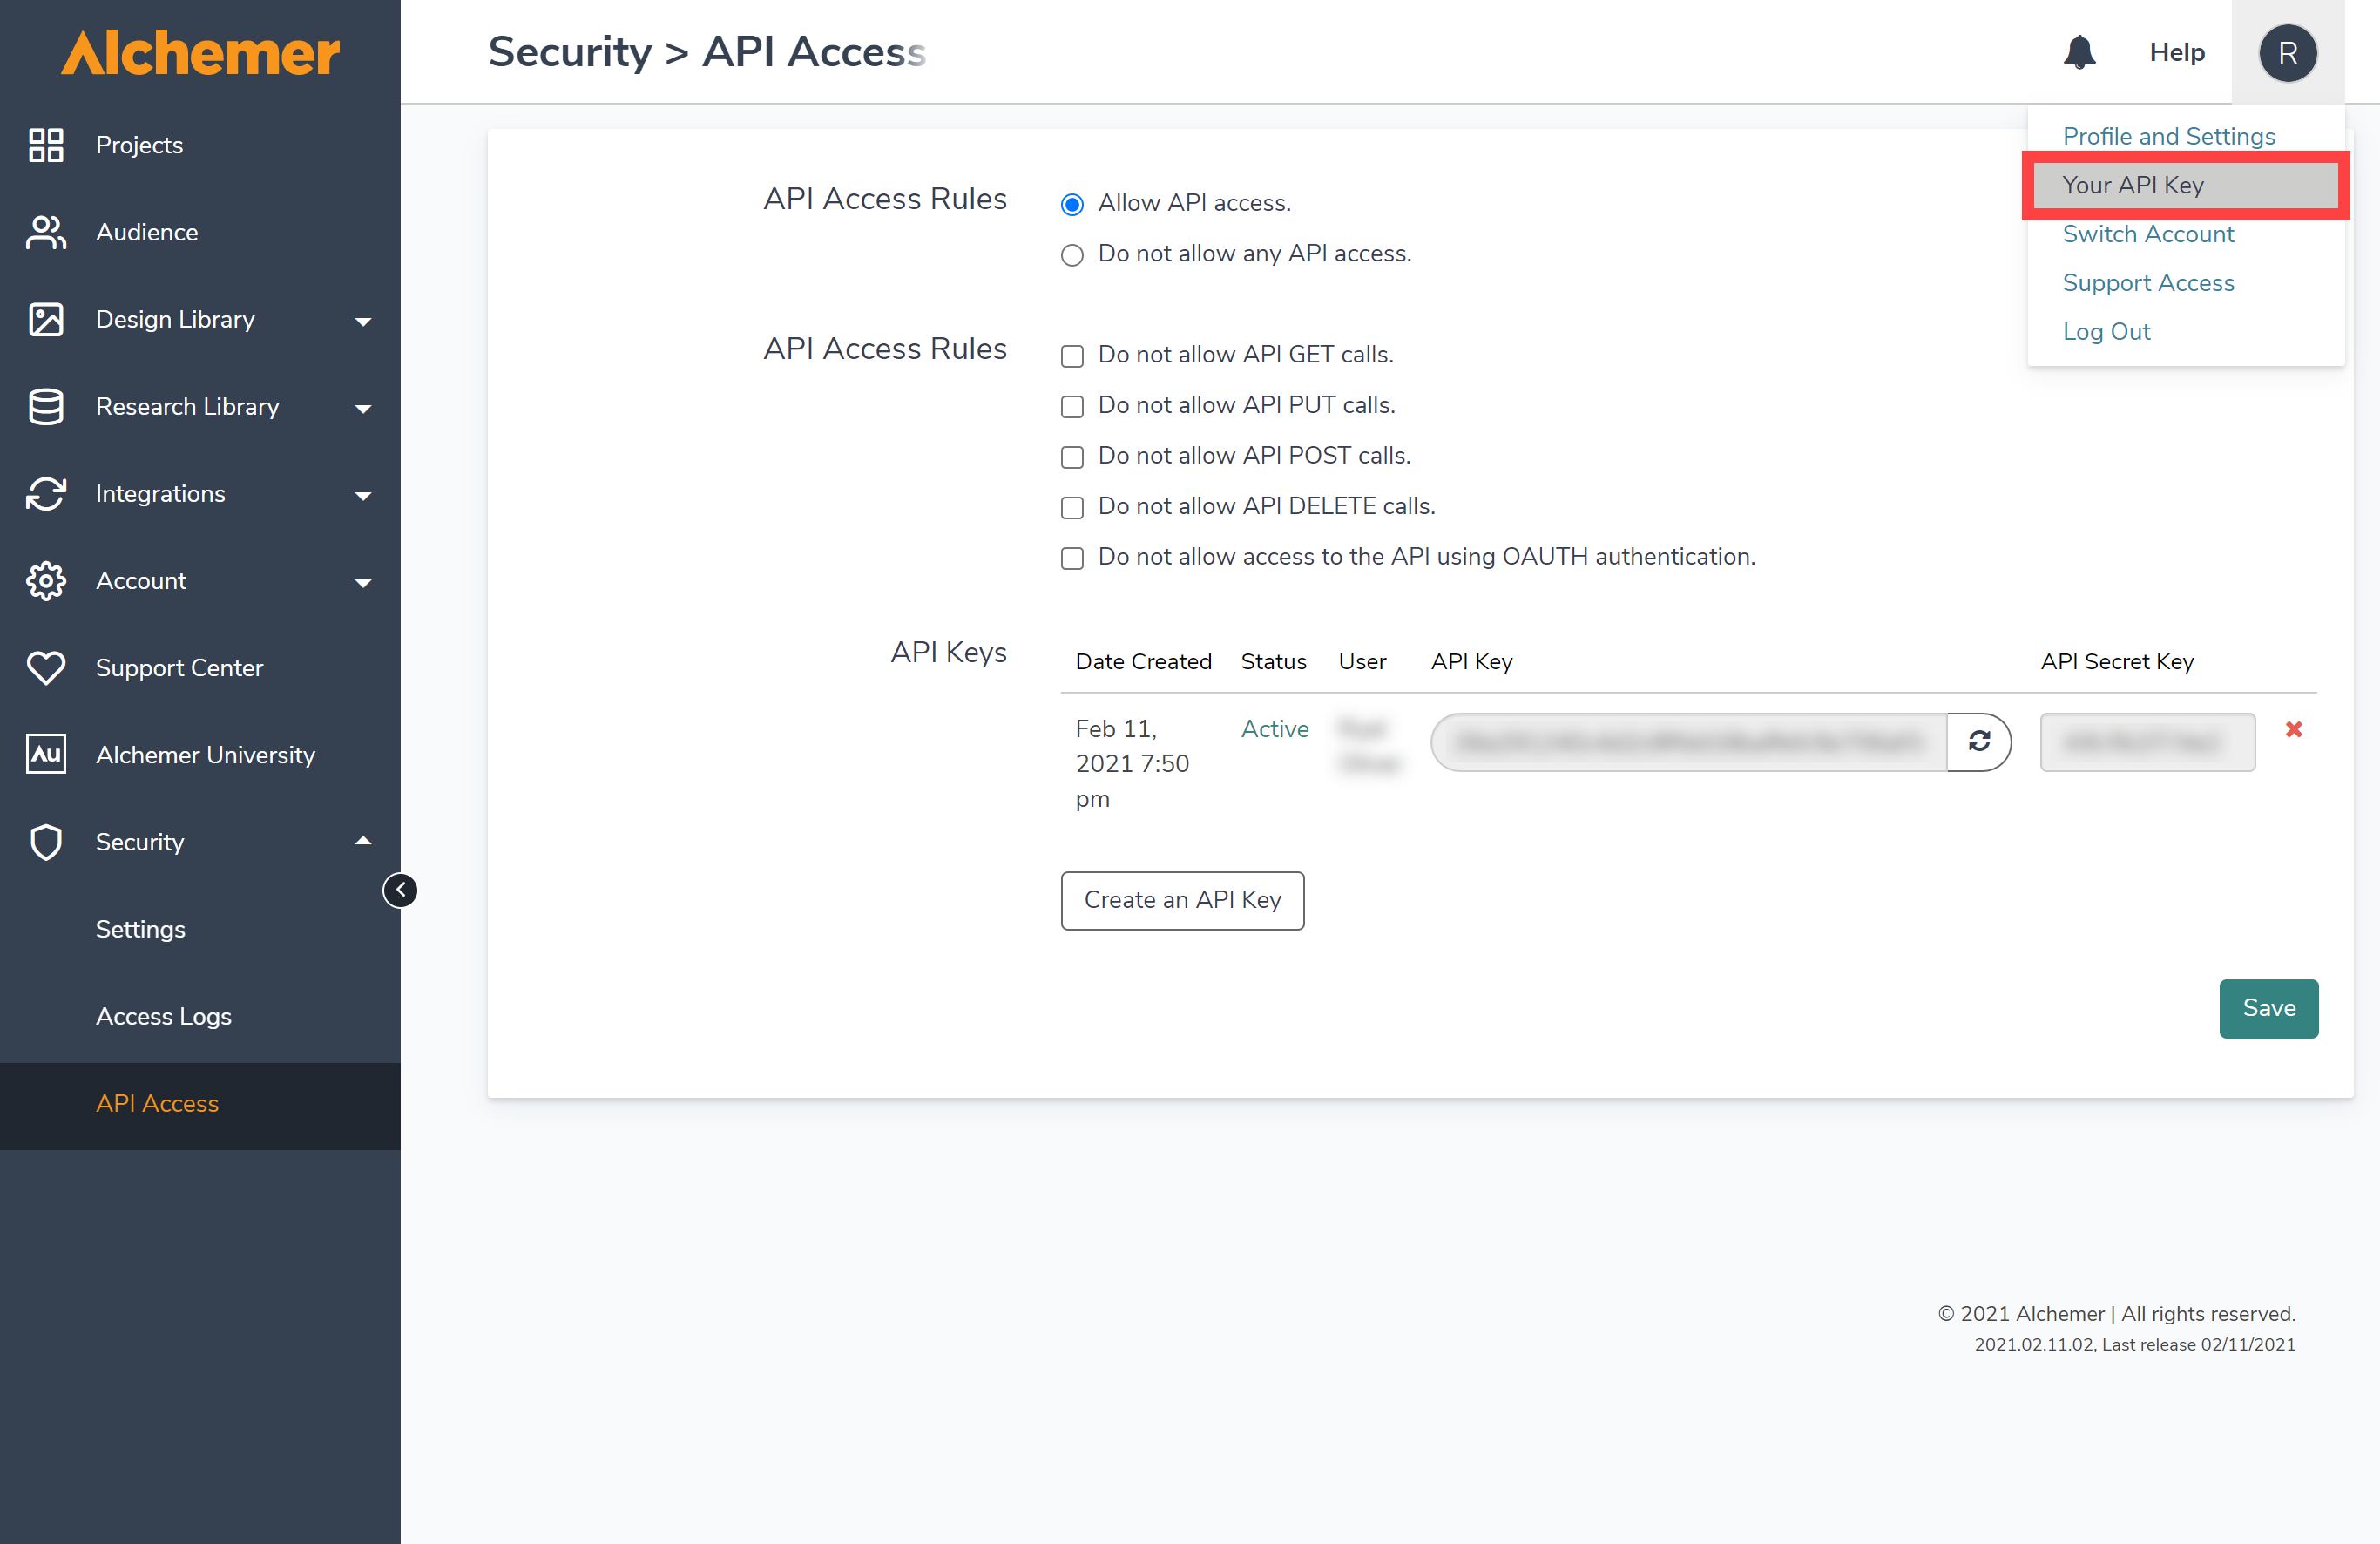Check Do not allow API POST calls
This screenshot has height=1544, width=2380.
click(1072, 456)
